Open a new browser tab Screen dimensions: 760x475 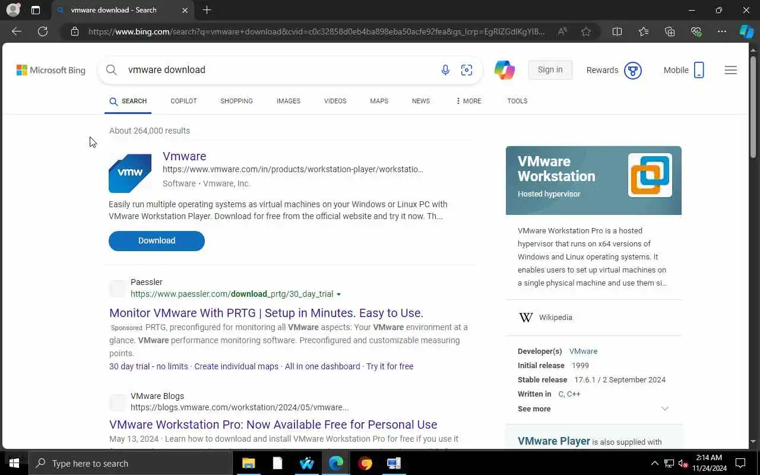pos(207,10)
